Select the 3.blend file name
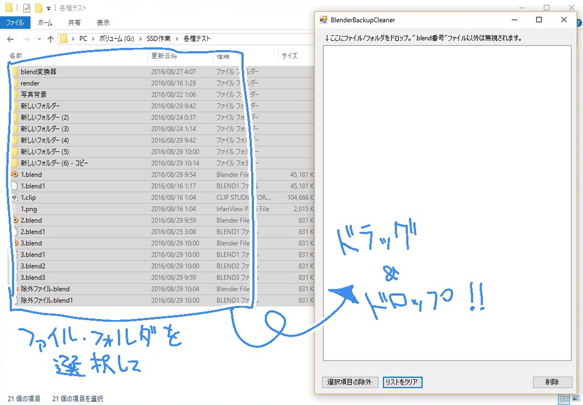583x405 pixels. [31, 243]
